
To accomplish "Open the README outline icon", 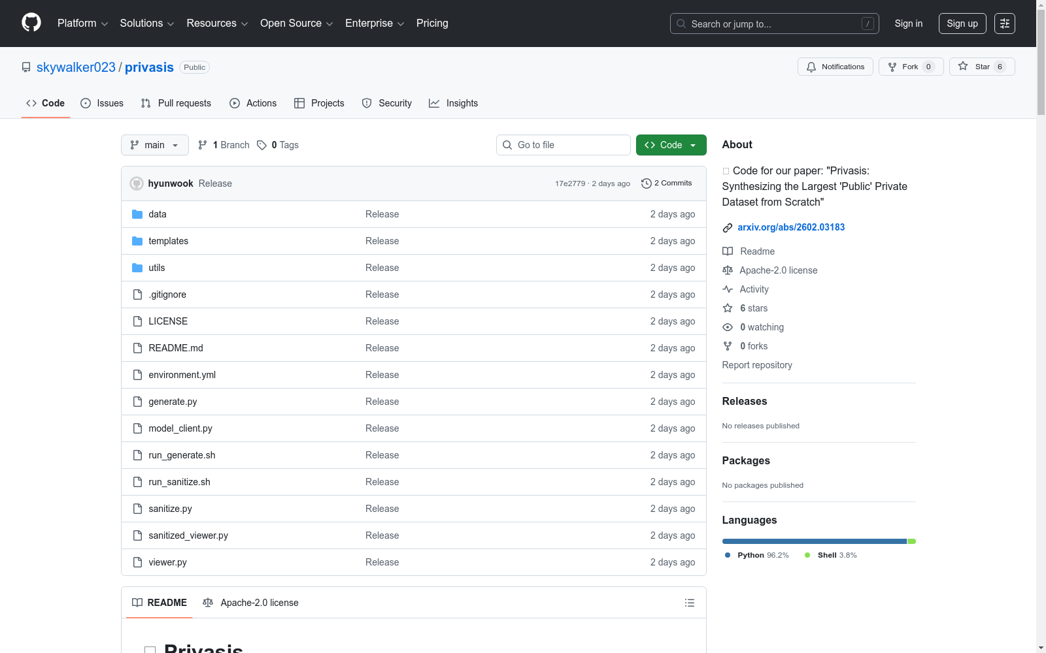I will point(689,603).
